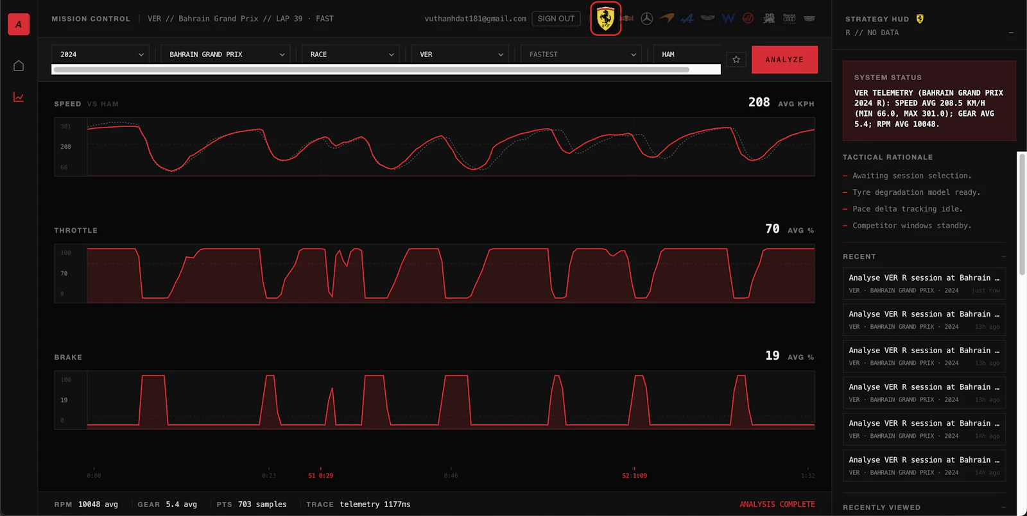
Task: Click the account email vuthanhdat181@gmail.com
Action: point(476,19)
